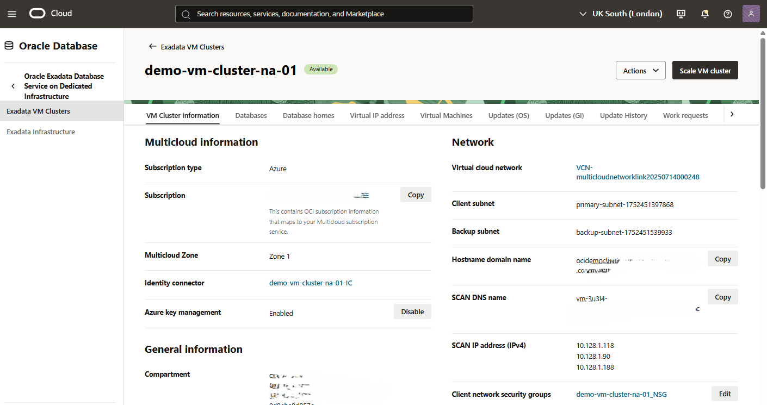Expand the UK South (London) region selector
Viewport: 767px width, 405px height.
(583, 14)
